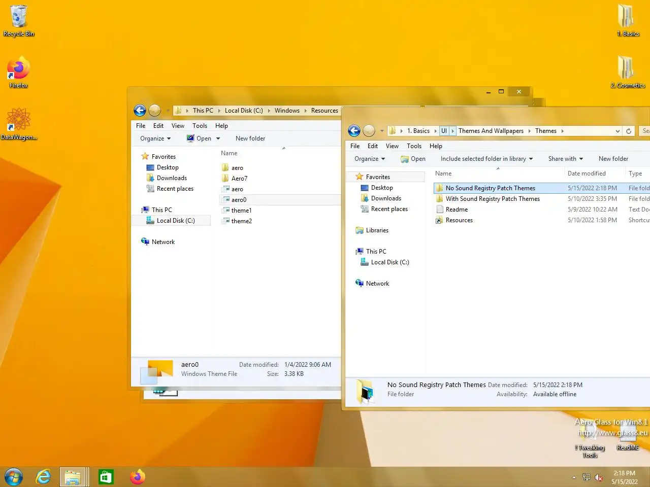Select Local Disk (C:) in Themes window sidebar
Screen dimensions: 650x487
[x=389, y=262]
